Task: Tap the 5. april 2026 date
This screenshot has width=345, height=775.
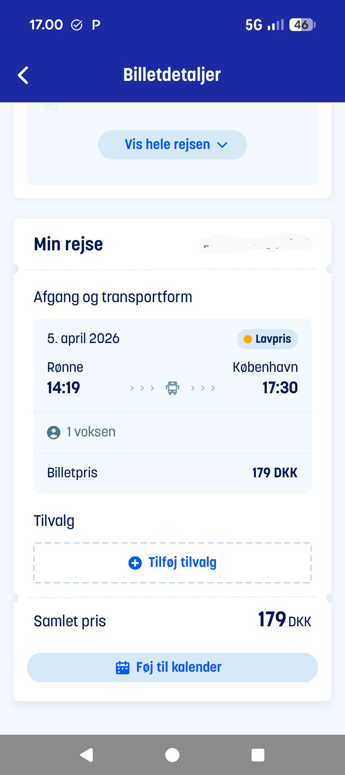Action: point(83,339)
